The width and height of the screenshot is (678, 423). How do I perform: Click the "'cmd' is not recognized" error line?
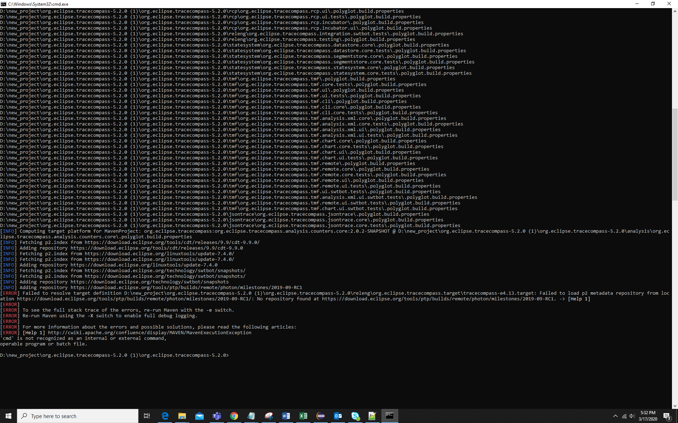(83, 338)
